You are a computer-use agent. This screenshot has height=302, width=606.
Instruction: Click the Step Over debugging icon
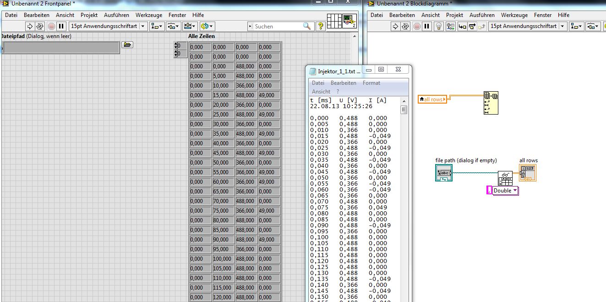[472, 27]
